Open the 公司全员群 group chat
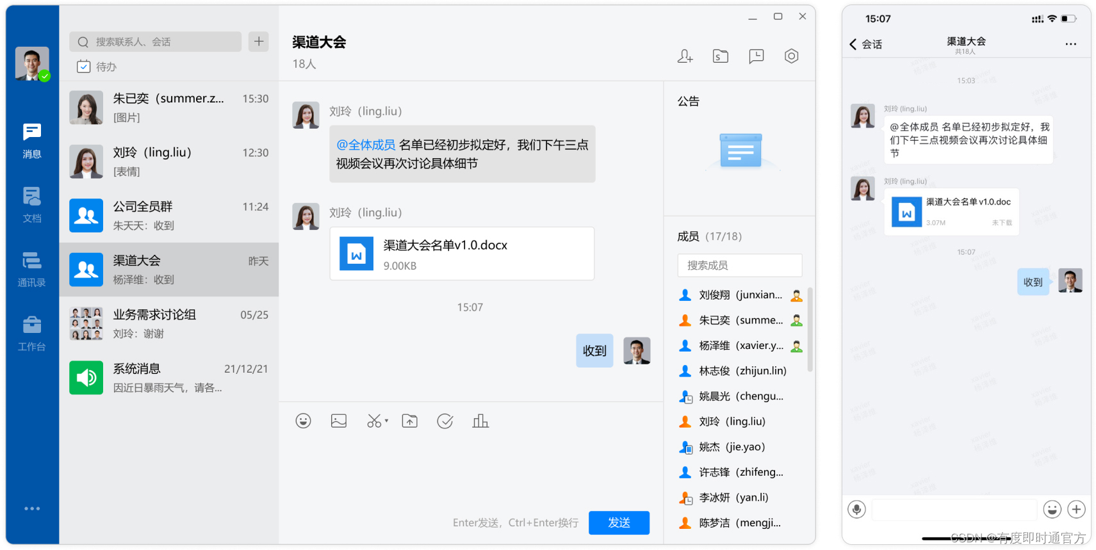 pyautogui.click(x=169, y=216)
